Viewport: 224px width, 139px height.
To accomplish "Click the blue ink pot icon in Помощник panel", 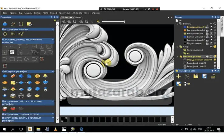I will 5,24.
